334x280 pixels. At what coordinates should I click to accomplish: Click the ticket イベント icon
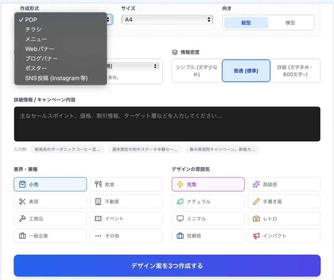(x=98, y=219)
